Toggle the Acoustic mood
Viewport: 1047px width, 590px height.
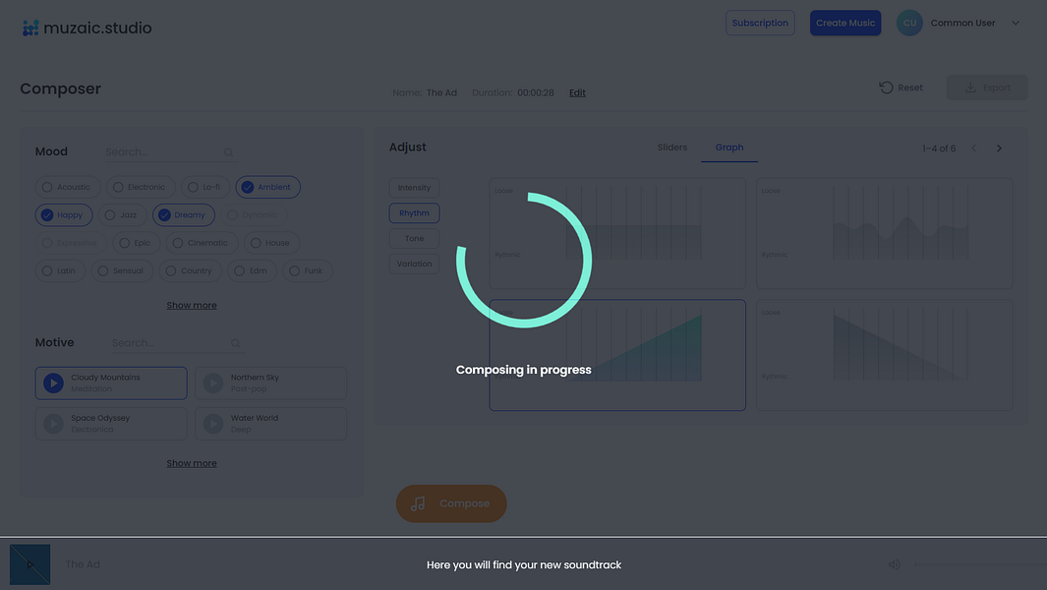(68, 187)
